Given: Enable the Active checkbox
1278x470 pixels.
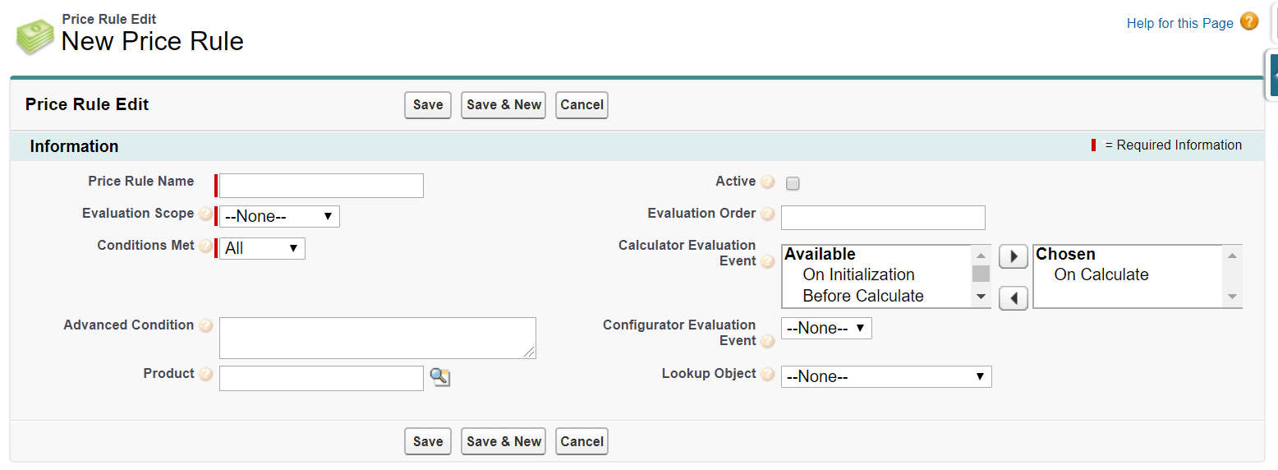Looking at the screenshot, I should click(793, 183).
